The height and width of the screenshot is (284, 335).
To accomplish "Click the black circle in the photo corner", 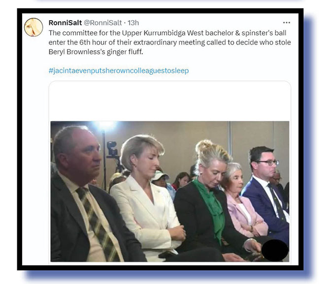I will coord(275,251).
